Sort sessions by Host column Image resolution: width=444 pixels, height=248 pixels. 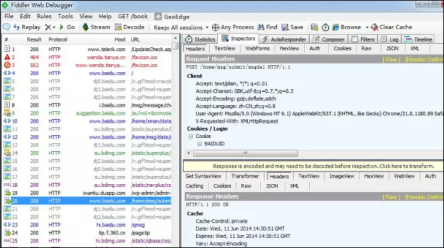point(120,40)
